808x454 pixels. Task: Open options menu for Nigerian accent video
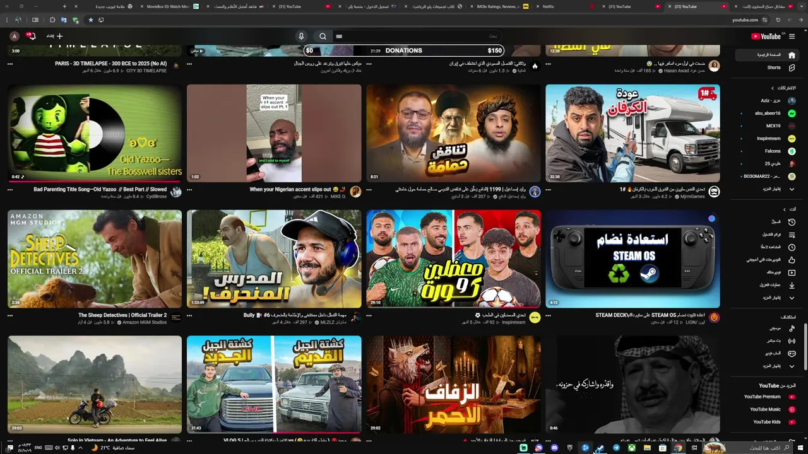tap(189, 190)
